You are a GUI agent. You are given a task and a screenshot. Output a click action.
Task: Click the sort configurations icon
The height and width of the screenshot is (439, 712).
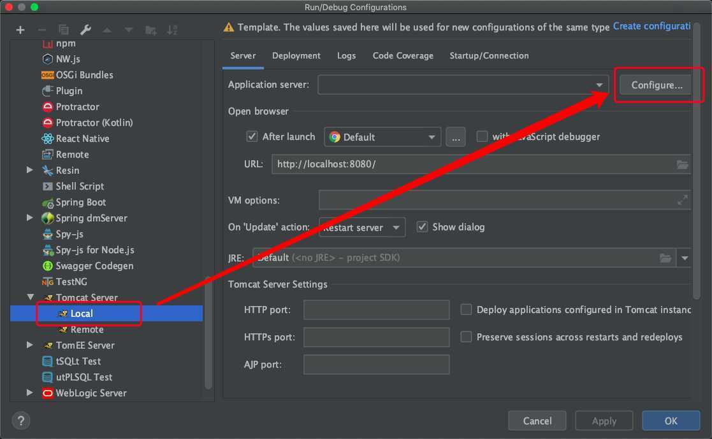coord(172,30)
